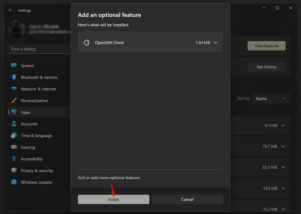Click the Personalization paintbrush icon
The height and width of the screenshot is (214, 301).
coord(14,100)
